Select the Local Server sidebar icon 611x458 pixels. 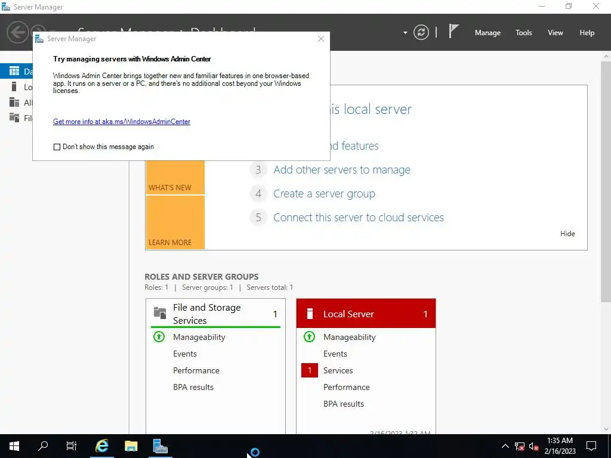tap(14, 86)
